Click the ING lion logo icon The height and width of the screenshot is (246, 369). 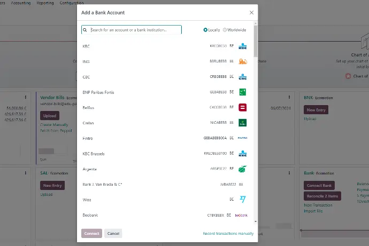[243, 61]
